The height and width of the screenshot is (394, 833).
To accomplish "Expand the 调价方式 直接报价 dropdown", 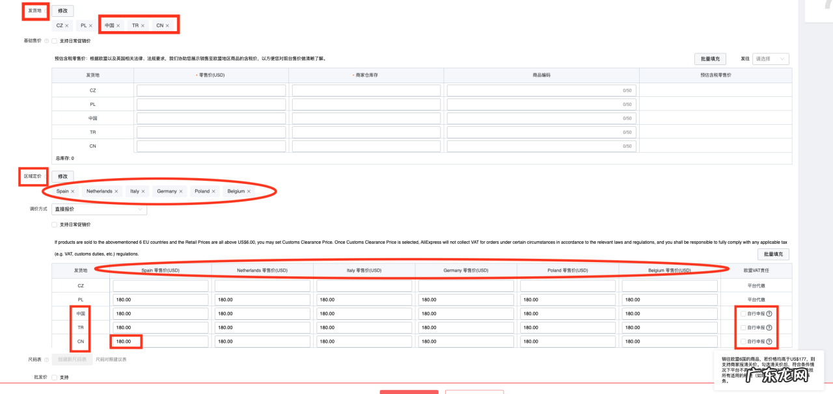I will tap(100, 209).
